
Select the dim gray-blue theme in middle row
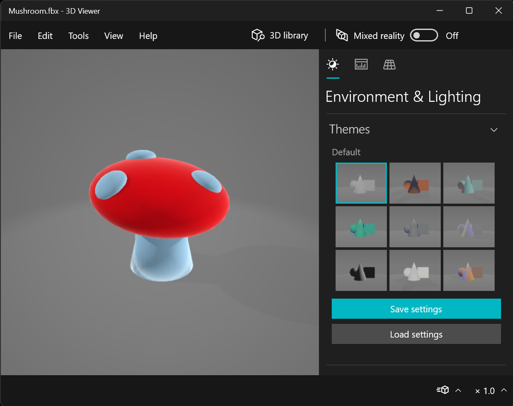415,227
